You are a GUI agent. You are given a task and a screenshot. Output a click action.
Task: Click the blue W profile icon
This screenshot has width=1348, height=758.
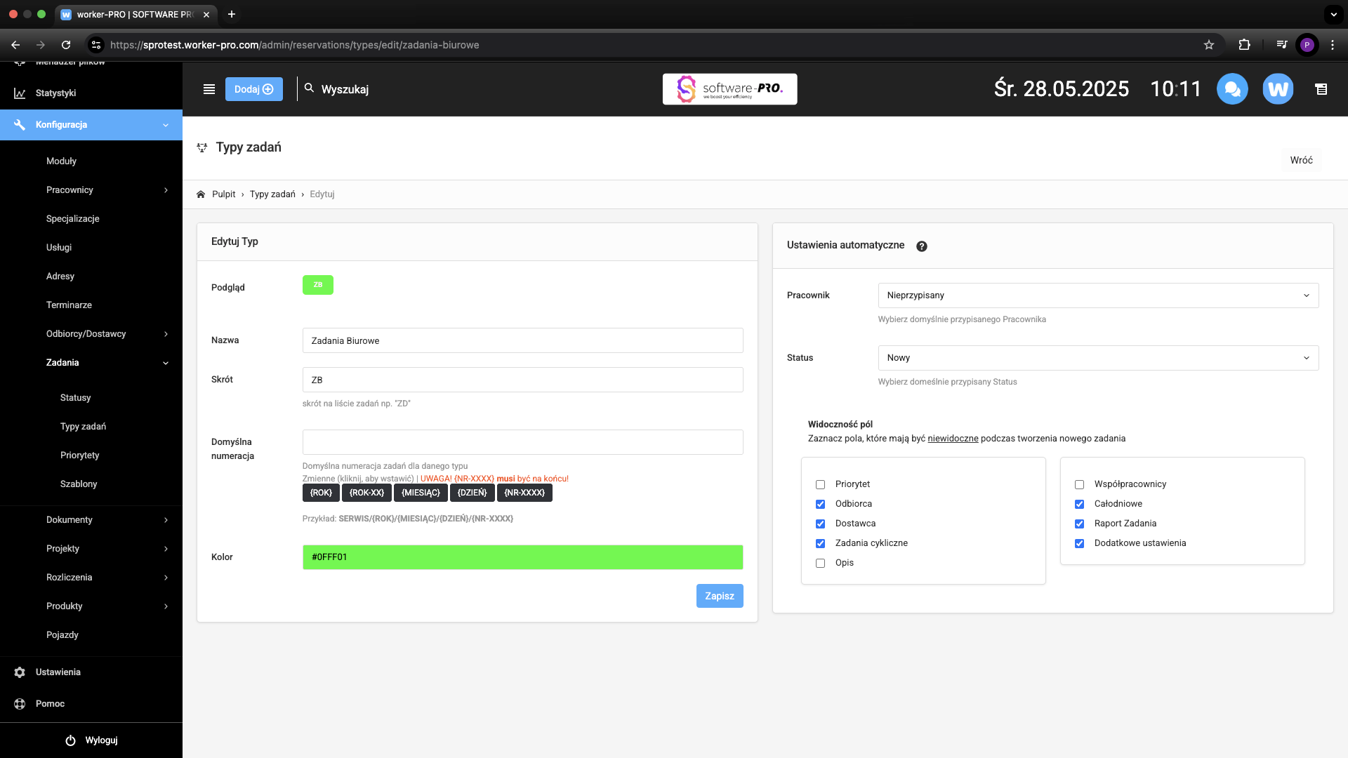(x=1278, y=89)
